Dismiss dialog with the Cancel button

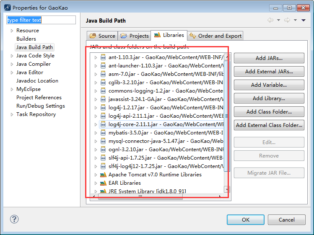coord(287,220)
